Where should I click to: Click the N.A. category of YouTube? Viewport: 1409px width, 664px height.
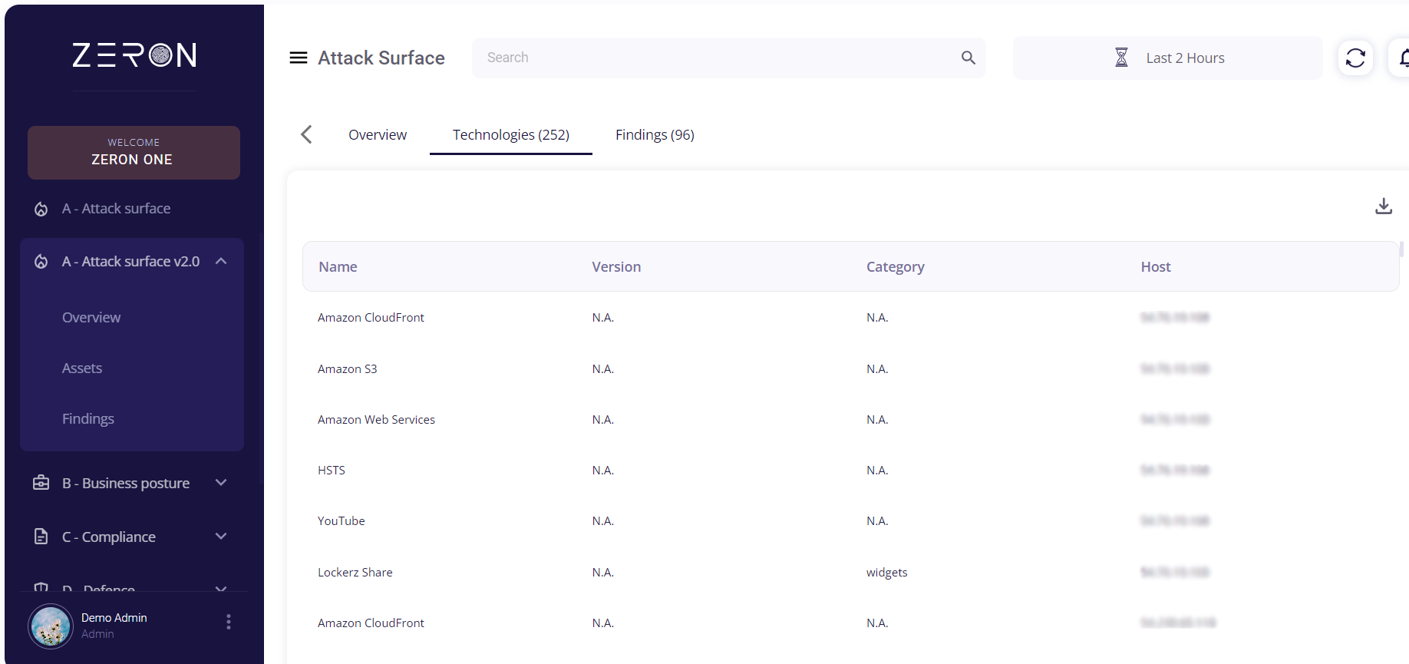click(877, 520)
